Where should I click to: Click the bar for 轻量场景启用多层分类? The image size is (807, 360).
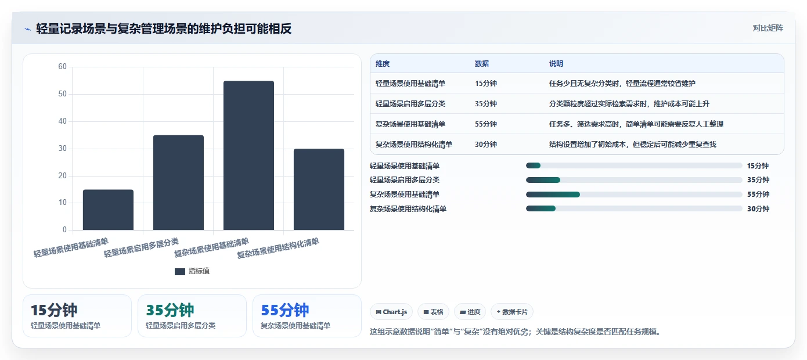178,182
